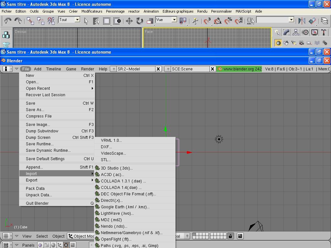331x248 pixels.
Task: Select Geometry sphere category in Create panel
Action: click(278, 43)
